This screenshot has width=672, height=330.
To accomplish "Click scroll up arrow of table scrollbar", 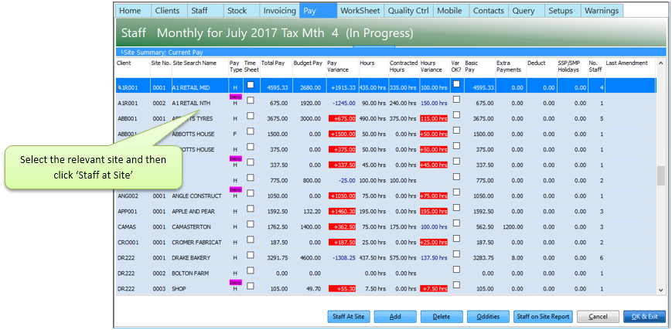I will pos(660,63).
